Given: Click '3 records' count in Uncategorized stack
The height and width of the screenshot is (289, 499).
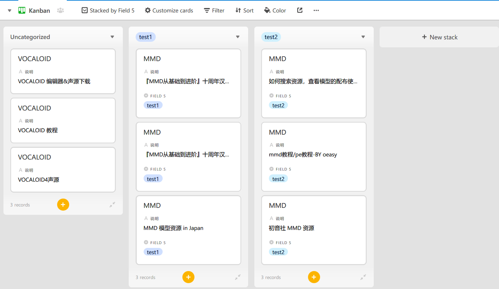Looking at the screenshot, I should [x=20, y=205].
